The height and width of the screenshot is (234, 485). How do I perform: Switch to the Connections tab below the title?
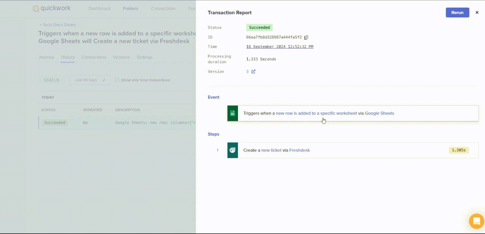94,57
